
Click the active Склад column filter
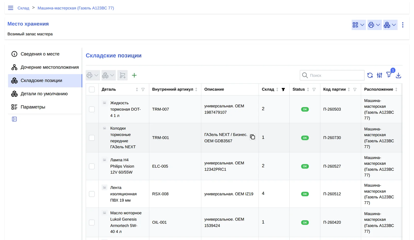[283, 89]
